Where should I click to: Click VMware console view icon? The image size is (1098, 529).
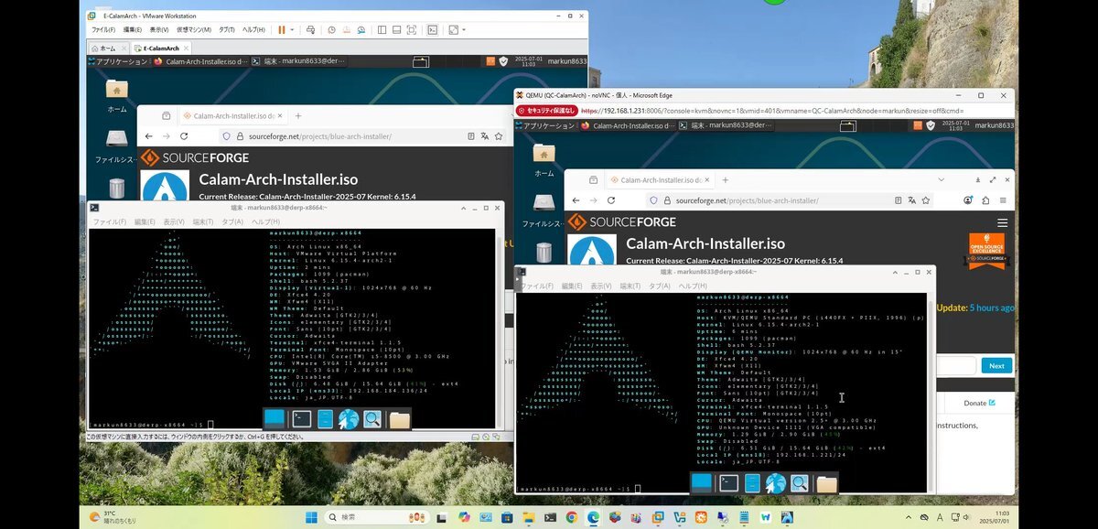433,30
